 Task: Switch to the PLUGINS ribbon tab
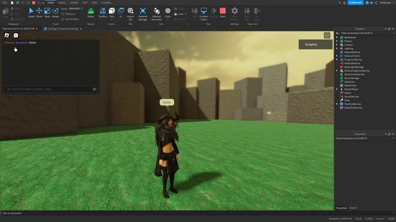(x=106, y=2)
